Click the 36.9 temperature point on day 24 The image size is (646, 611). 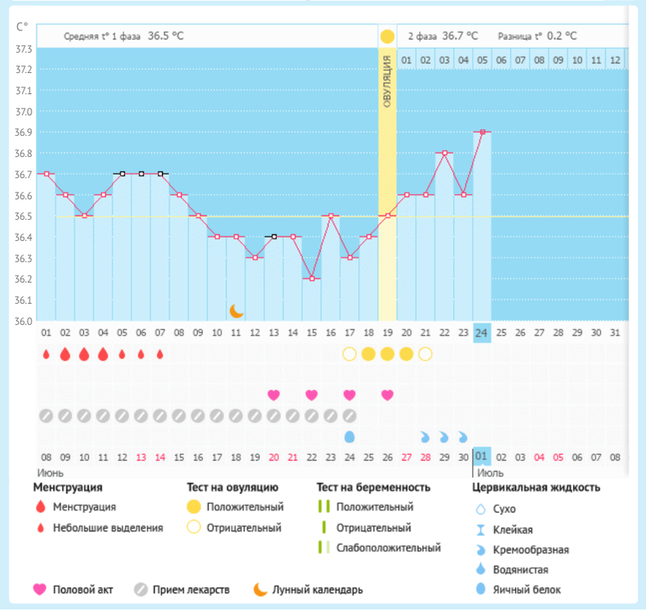(x=482, y=132)
